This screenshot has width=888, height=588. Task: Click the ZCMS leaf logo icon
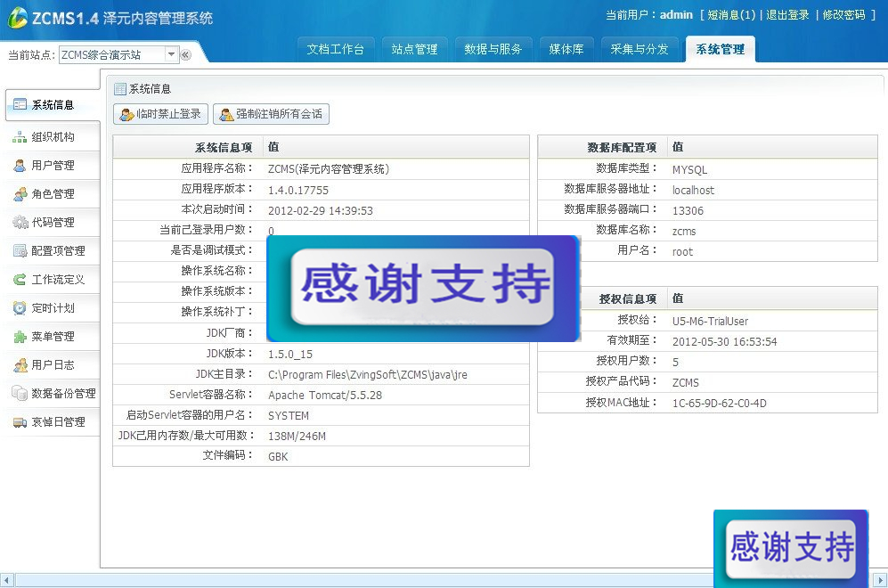click(x=17, y=18)
